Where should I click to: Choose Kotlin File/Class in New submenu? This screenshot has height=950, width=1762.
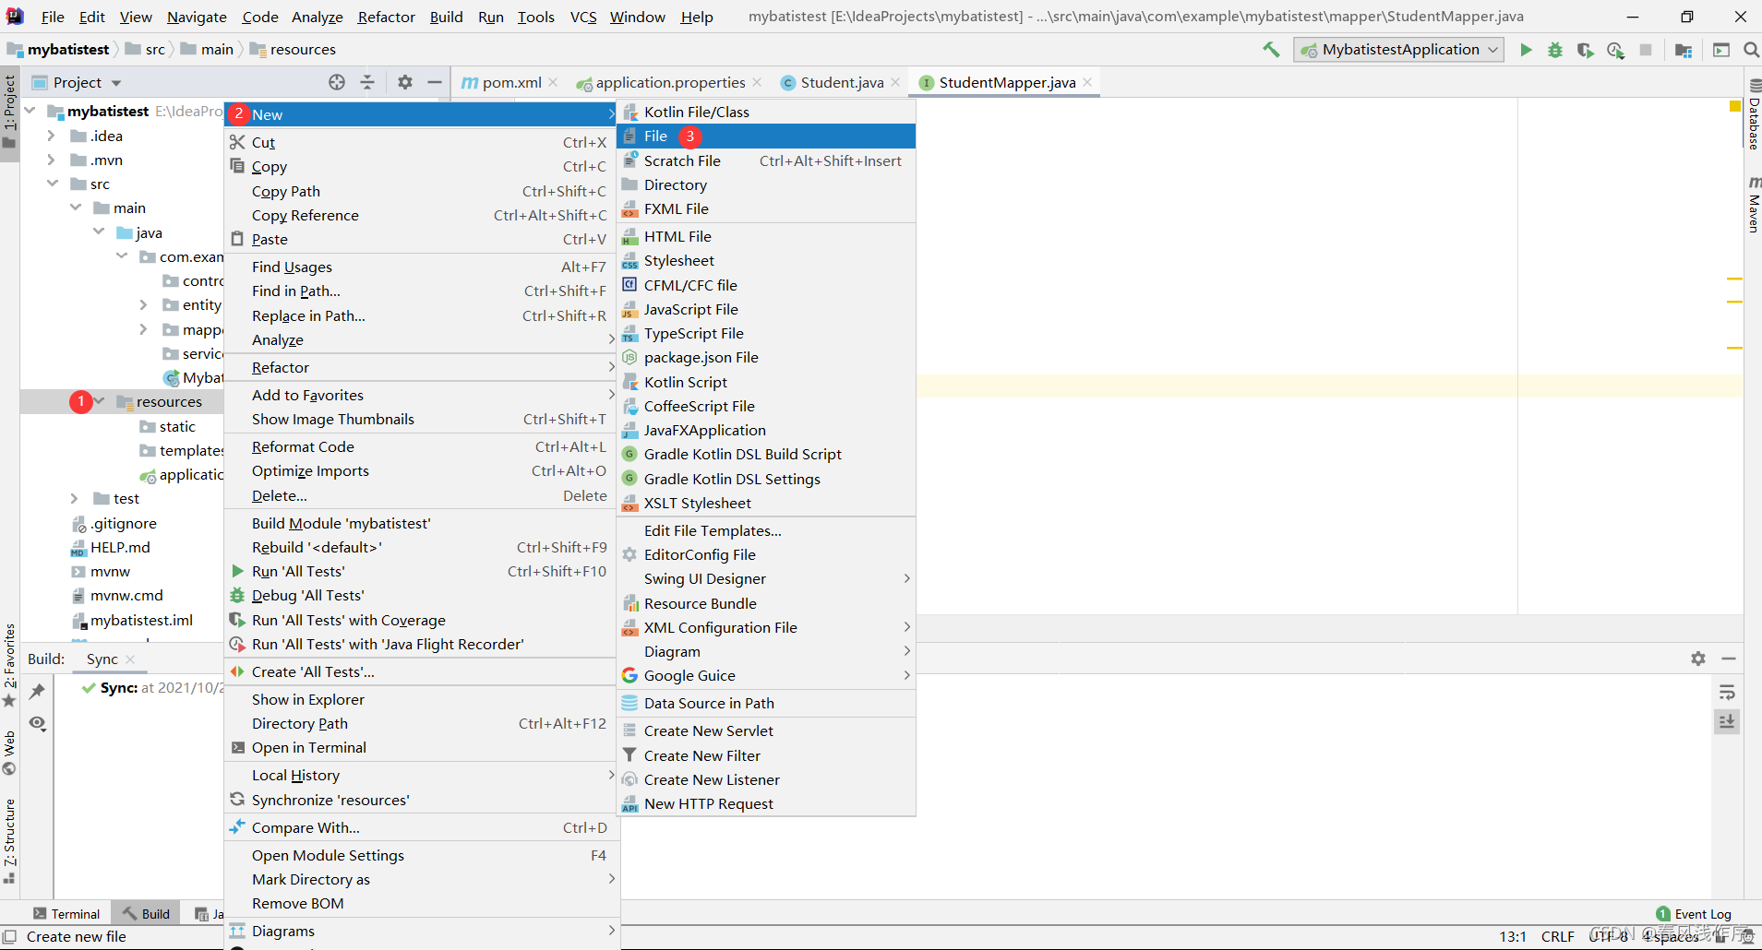[x=766, y=112]
